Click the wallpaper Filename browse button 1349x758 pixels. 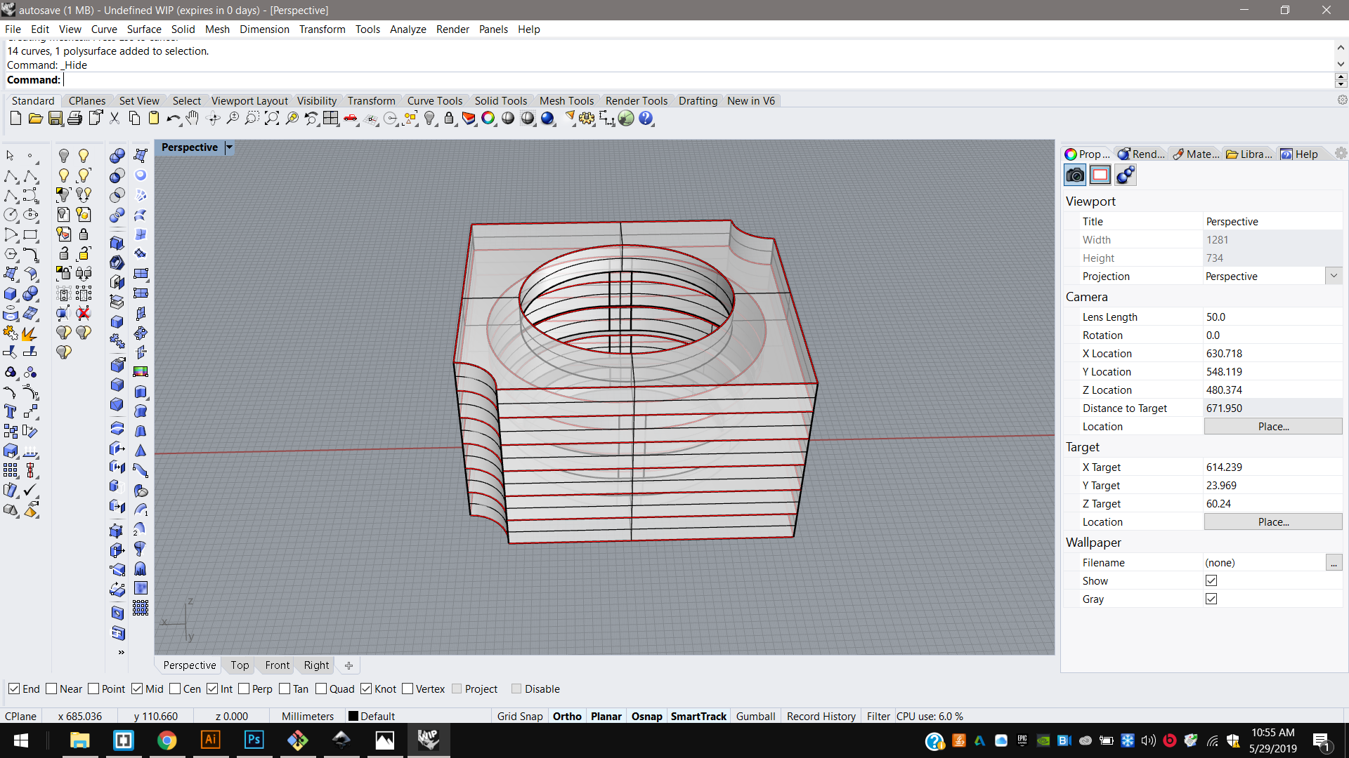pos(1333,562)
